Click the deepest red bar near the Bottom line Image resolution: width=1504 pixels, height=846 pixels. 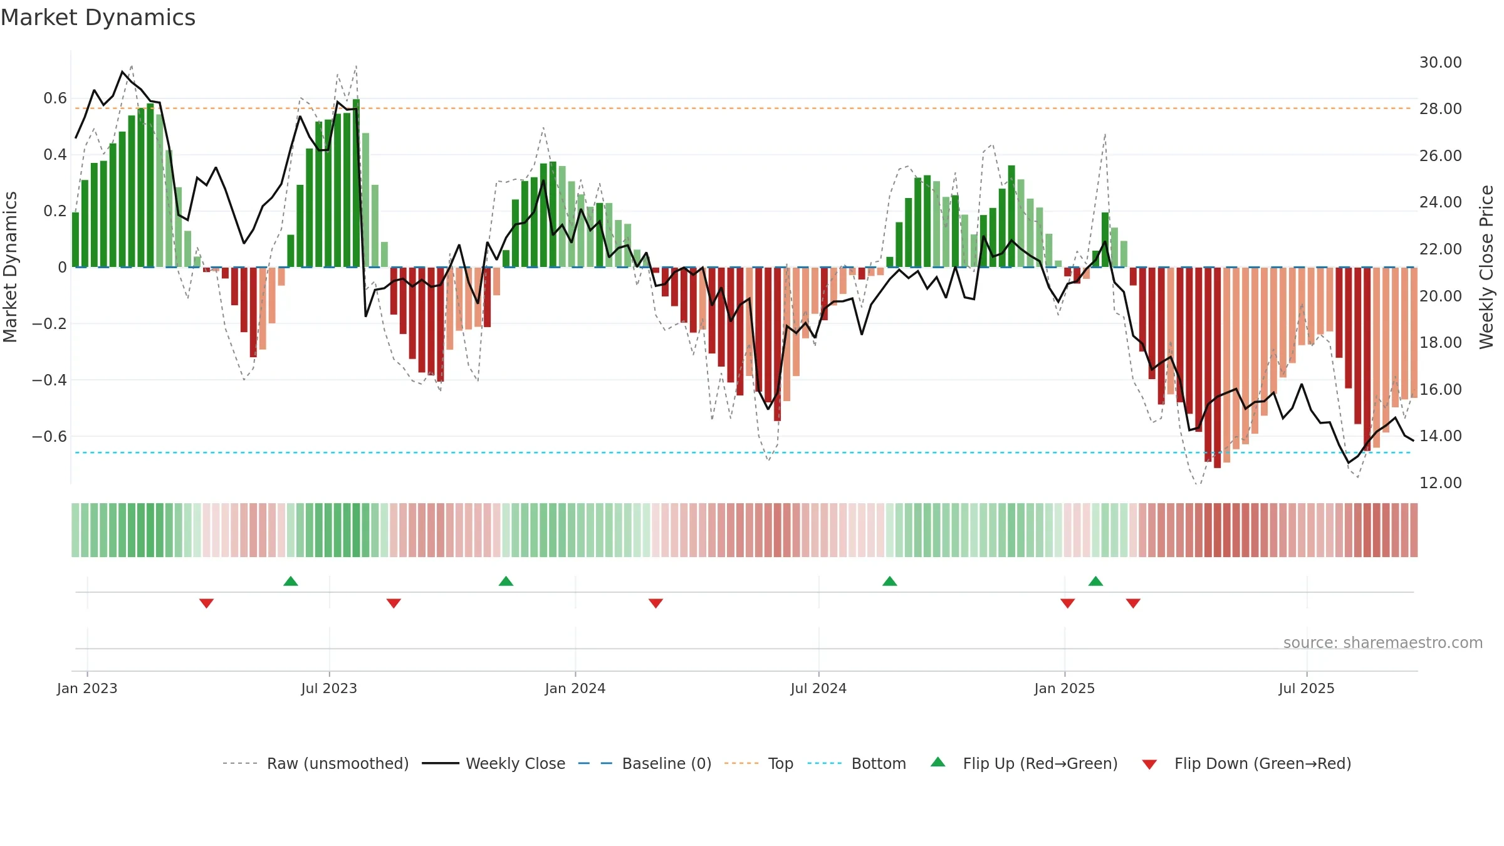1217,367
